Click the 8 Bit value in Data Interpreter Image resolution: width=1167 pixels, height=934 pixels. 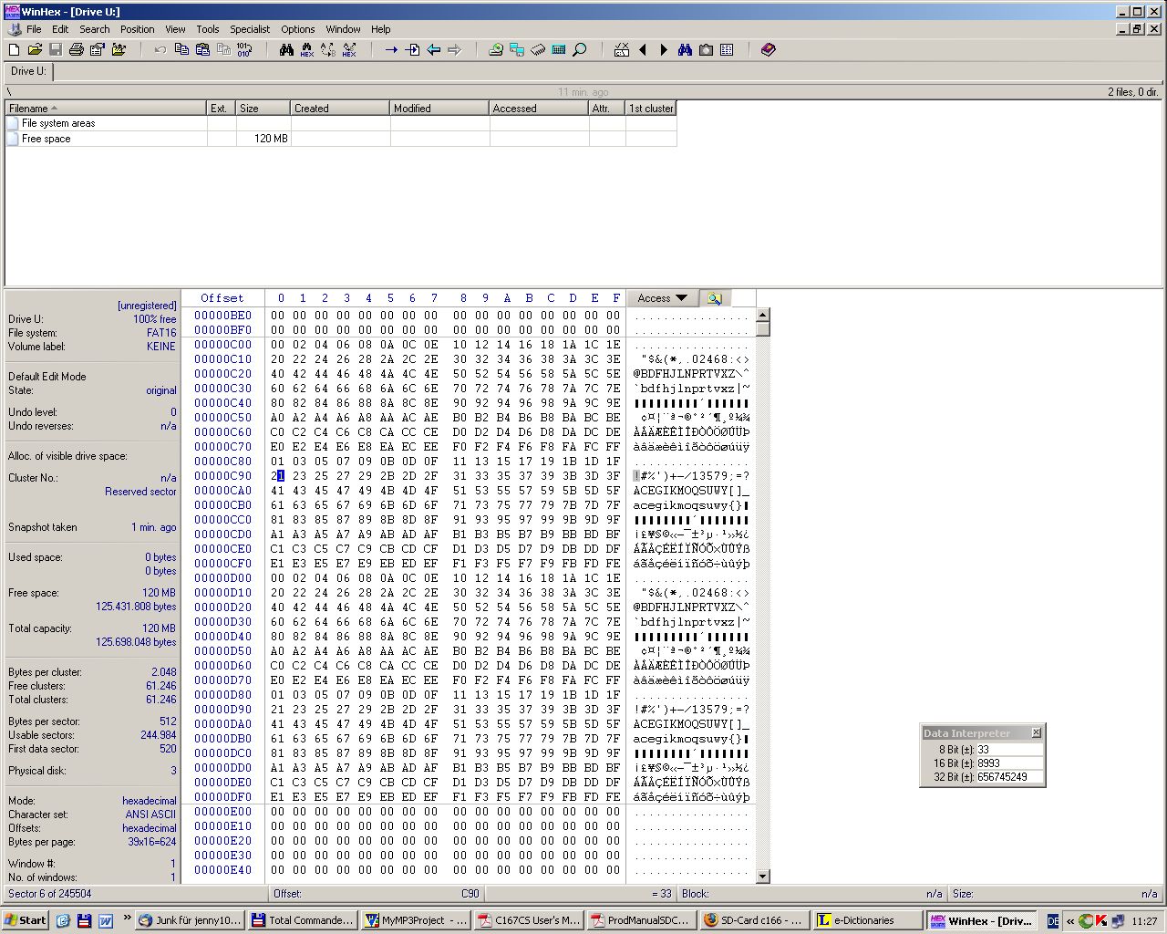click(x=1009, y=750)
